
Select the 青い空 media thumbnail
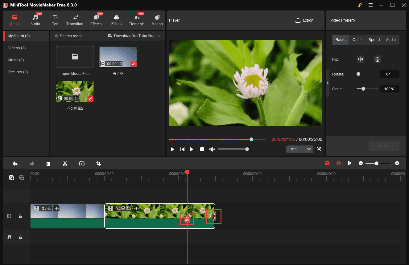pos(118,57)
